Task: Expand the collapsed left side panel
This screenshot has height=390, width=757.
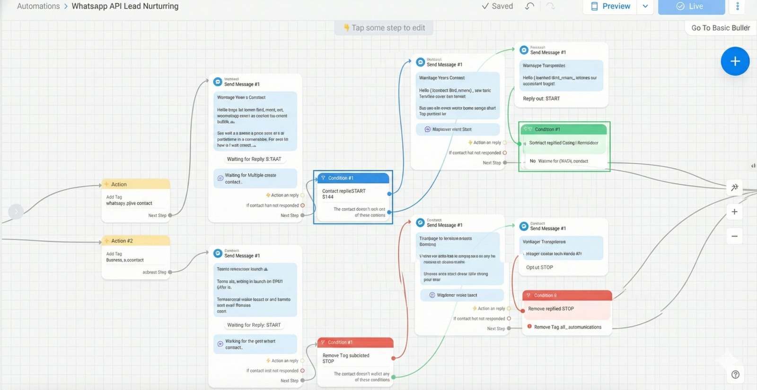Action: tap(16, 212)
